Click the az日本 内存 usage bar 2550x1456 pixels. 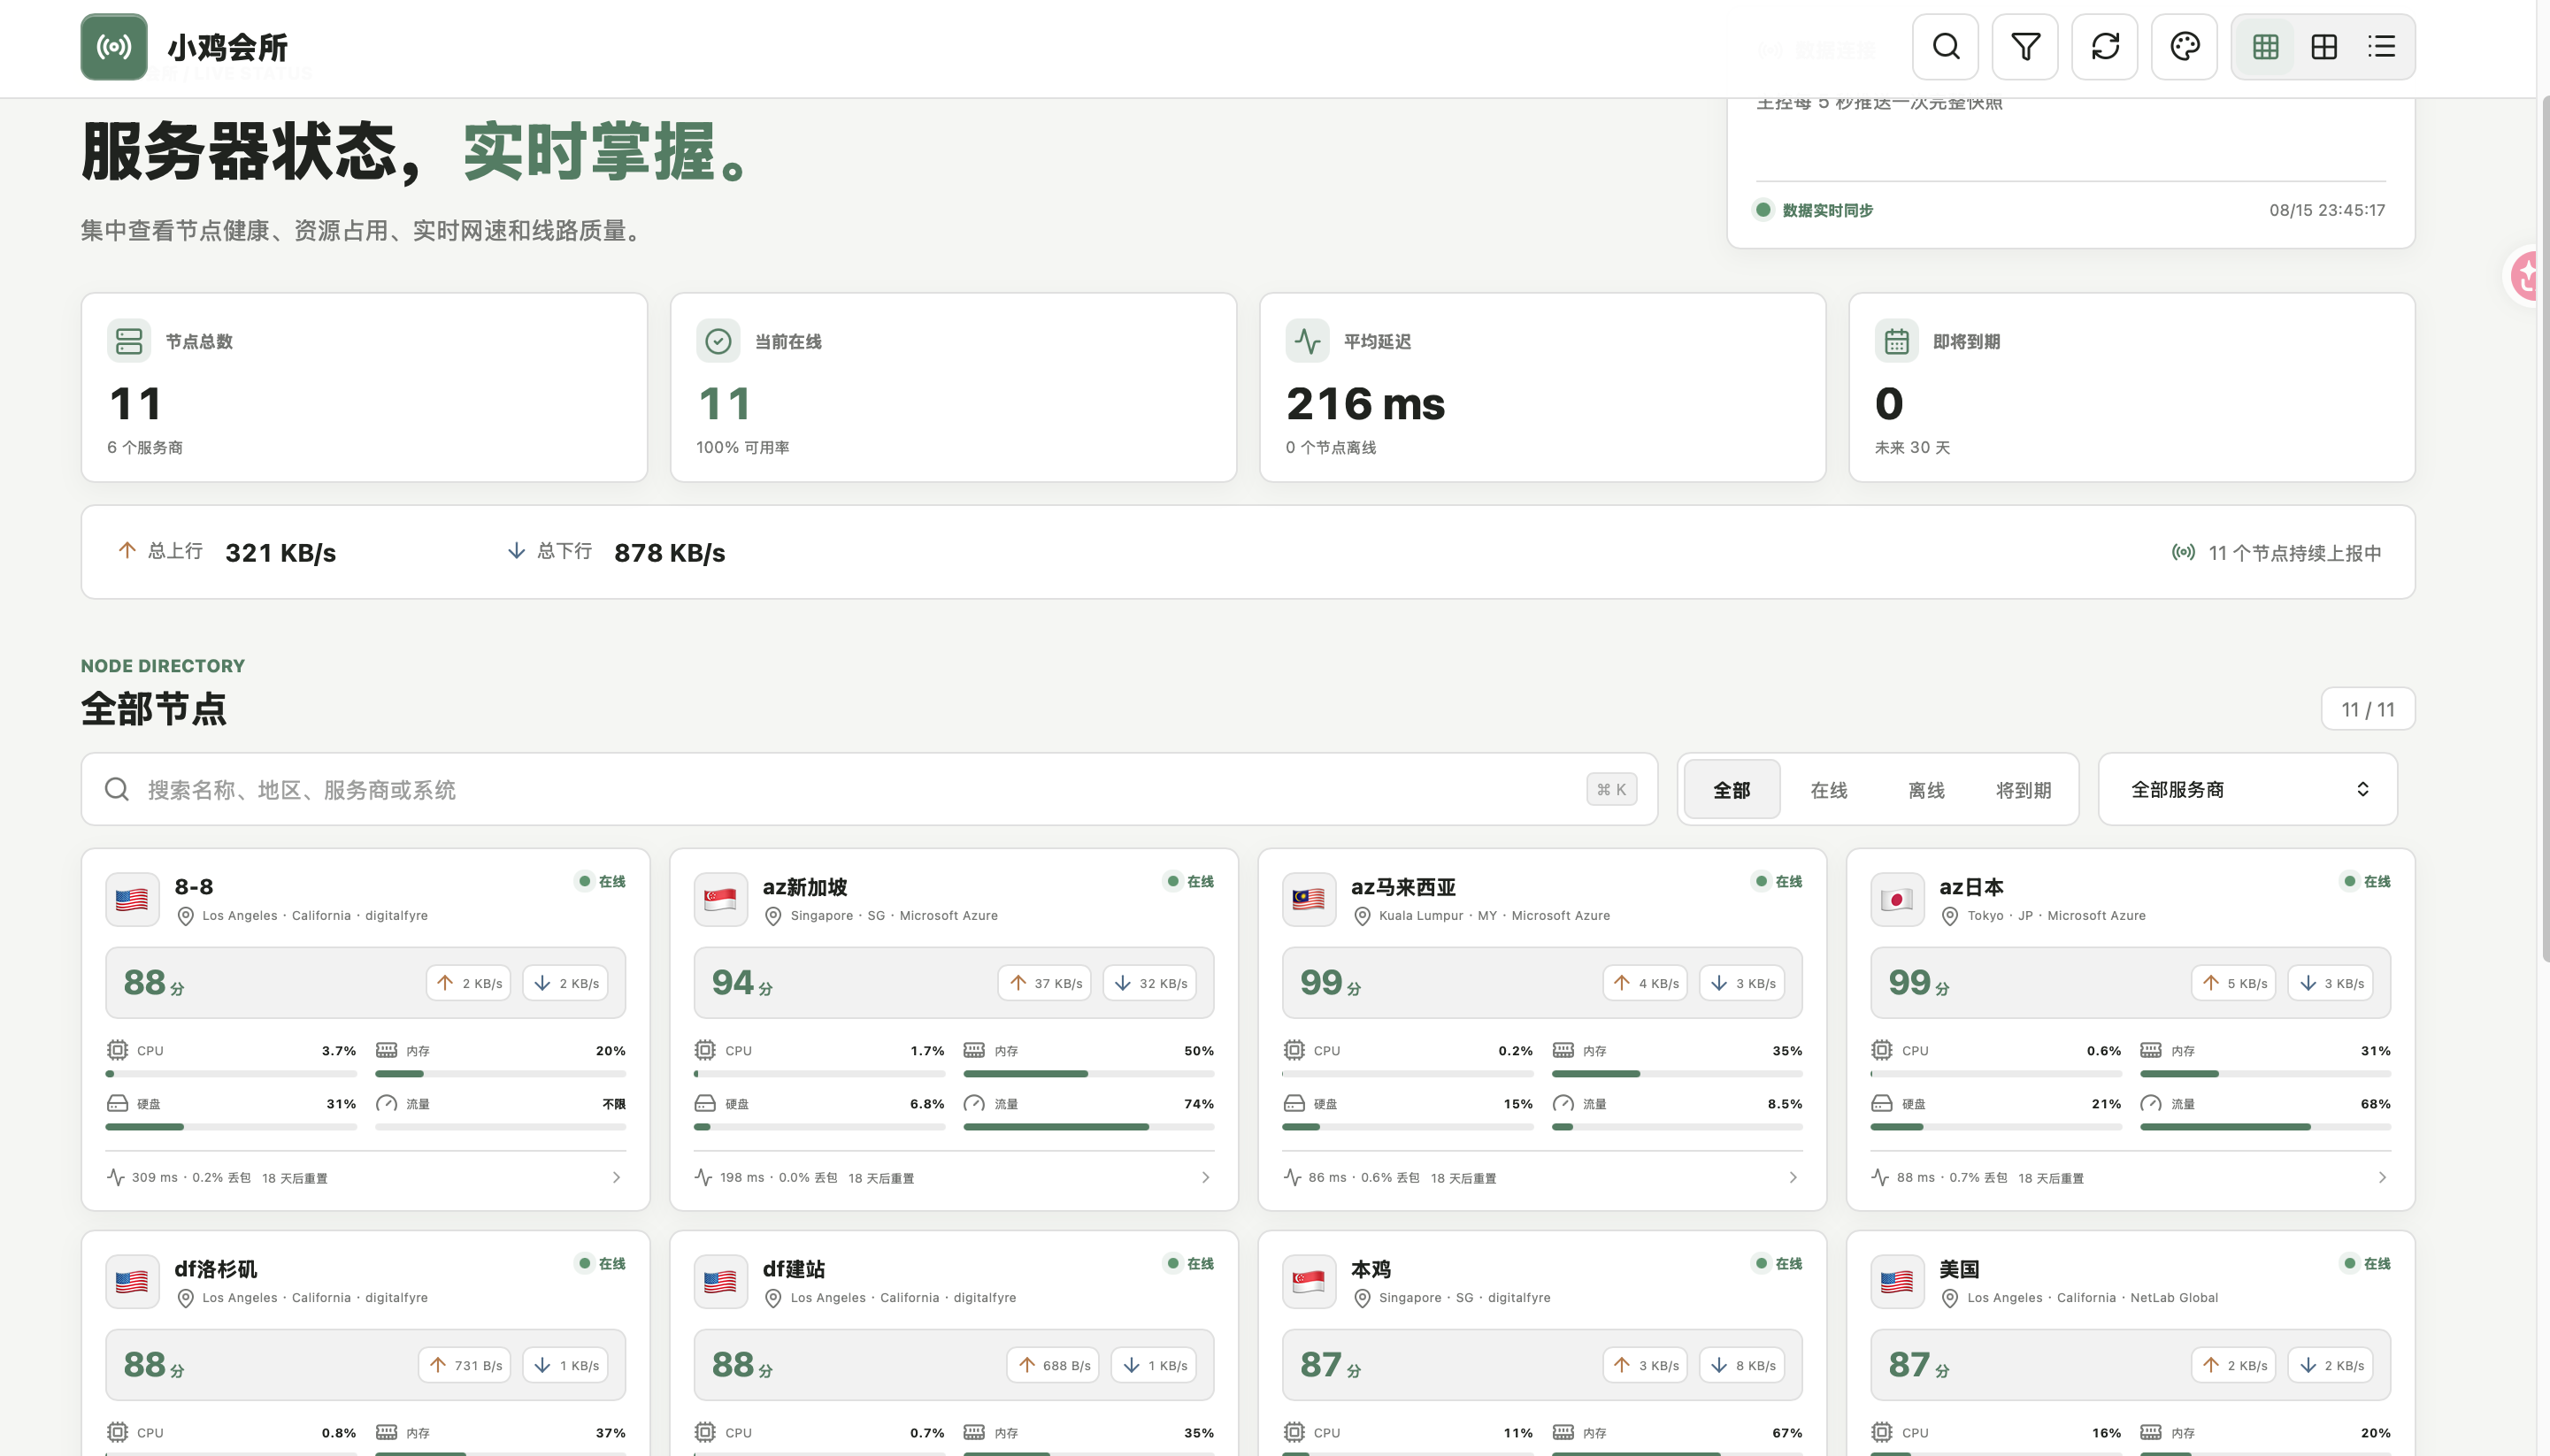(2265, 1074)
